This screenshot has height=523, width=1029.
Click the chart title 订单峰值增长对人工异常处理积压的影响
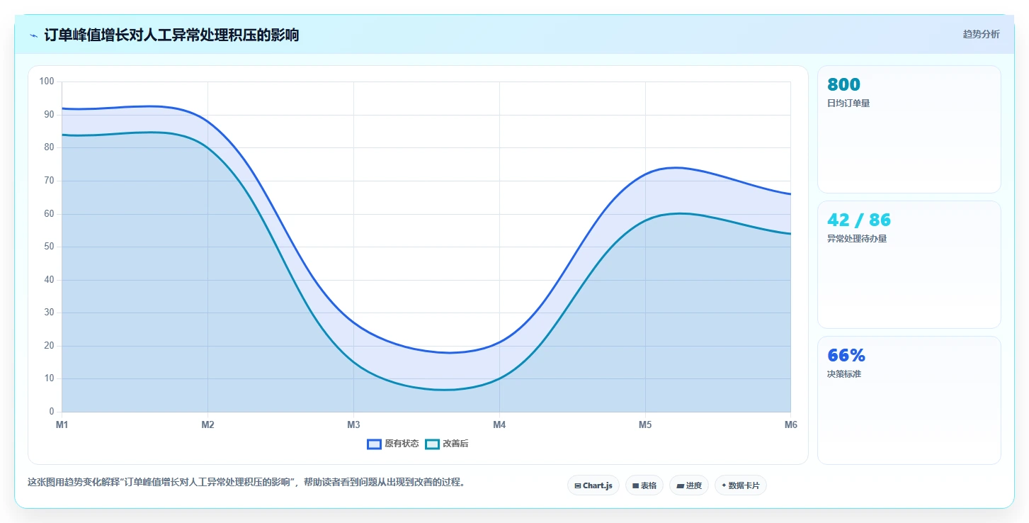(x=171, y=35)
